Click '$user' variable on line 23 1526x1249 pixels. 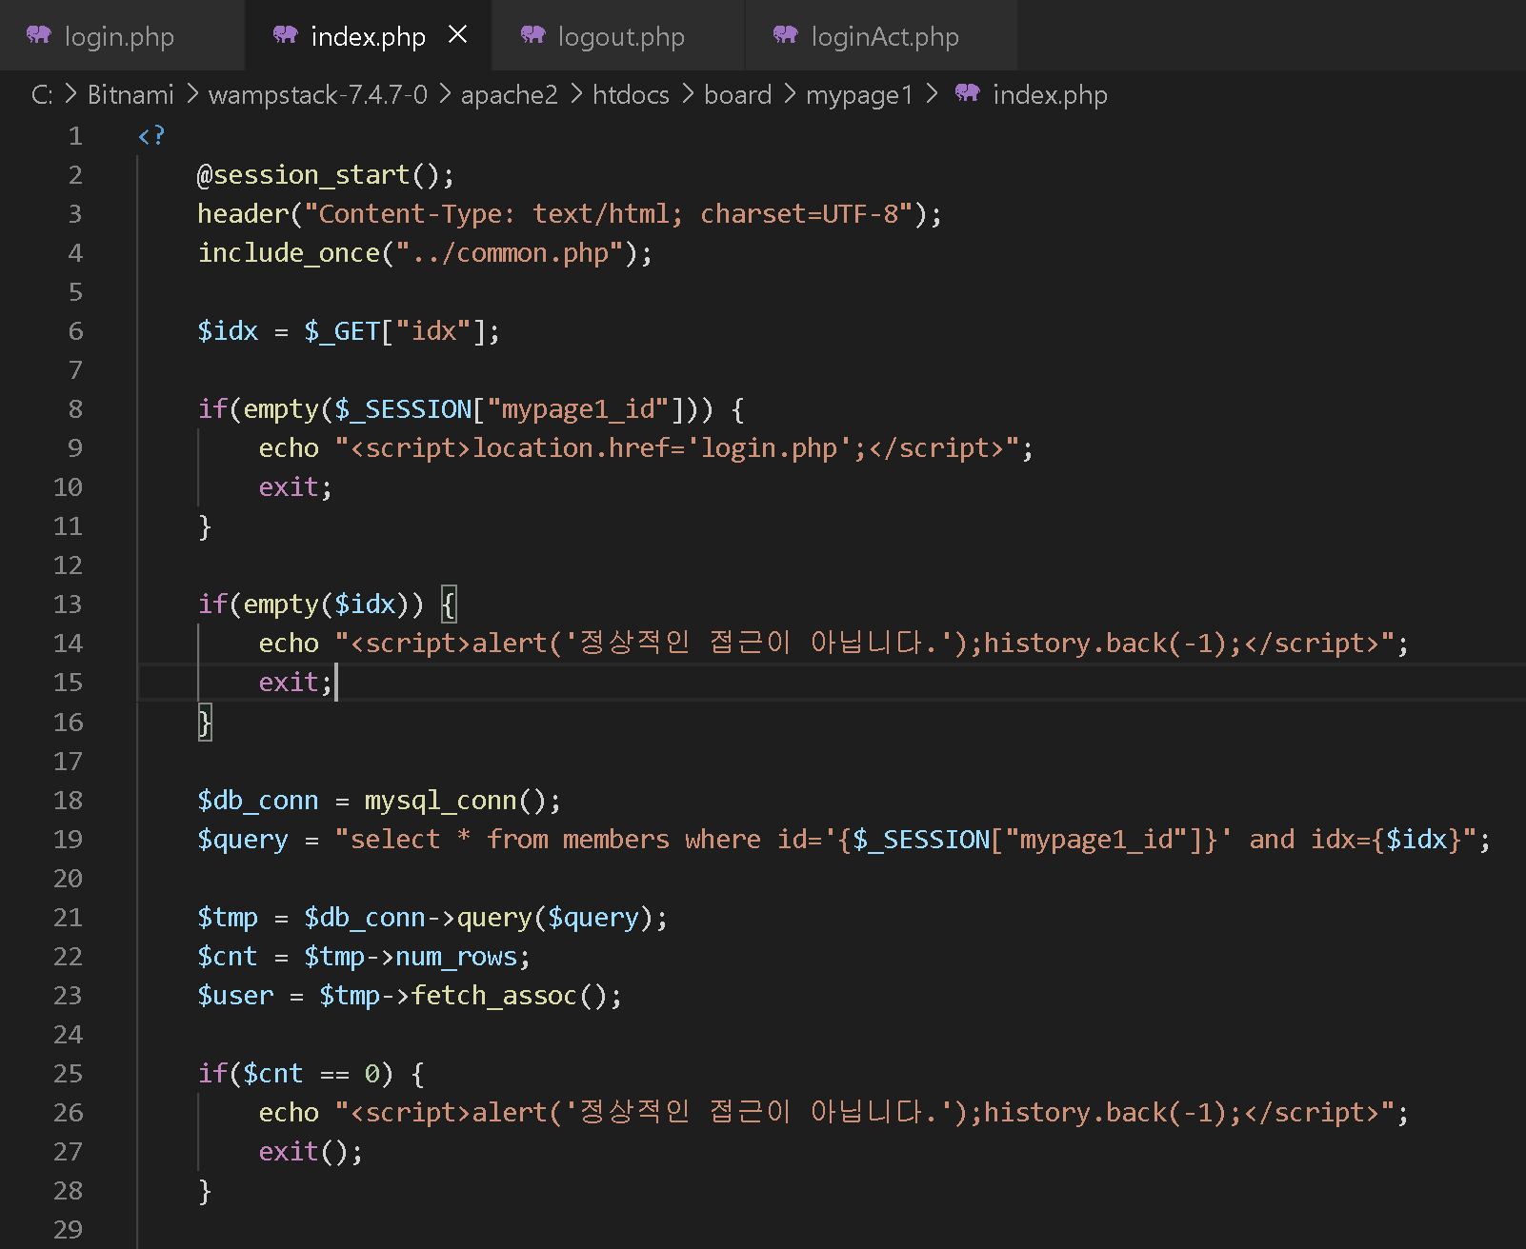coord(235,996)
